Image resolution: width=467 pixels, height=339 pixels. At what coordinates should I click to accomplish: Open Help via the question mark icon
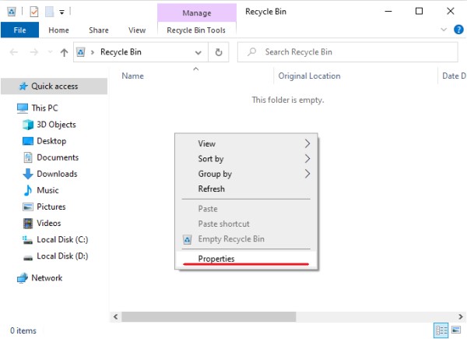[458, 30]
